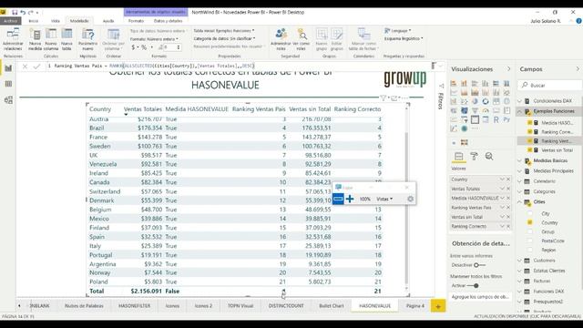The image size is (583, 328).
Task: Open Country value field dropdown arrow
Action: pyautogui.click(x=502, y=179)
